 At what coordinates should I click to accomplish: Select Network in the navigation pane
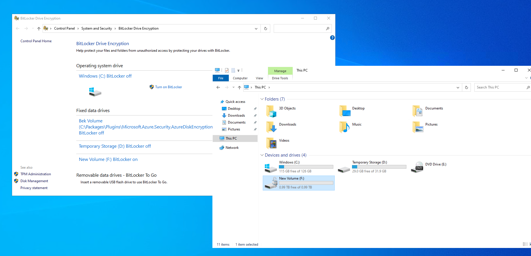click(232, 148)
